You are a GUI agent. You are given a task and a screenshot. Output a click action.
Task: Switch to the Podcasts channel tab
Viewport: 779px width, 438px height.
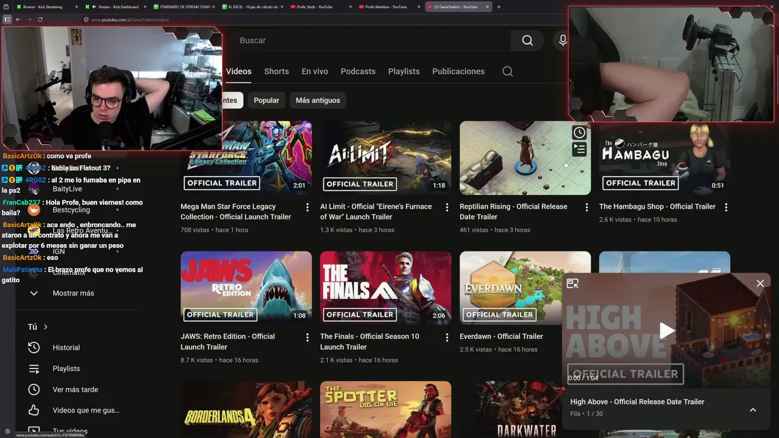coord(358,71)
